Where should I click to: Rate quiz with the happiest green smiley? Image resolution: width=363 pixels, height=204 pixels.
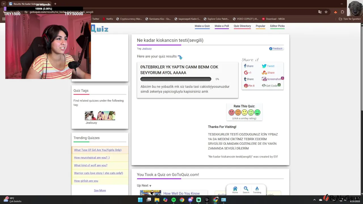tap(257, 112)
